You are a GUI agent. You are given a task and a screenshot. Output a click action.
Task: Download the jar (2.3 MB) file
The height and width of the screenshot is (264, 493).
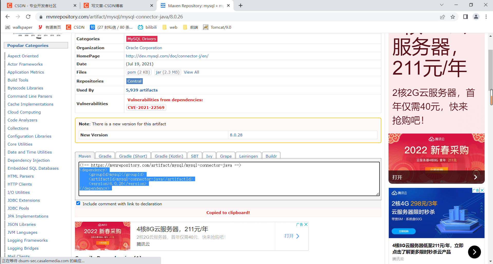[168, 72]
